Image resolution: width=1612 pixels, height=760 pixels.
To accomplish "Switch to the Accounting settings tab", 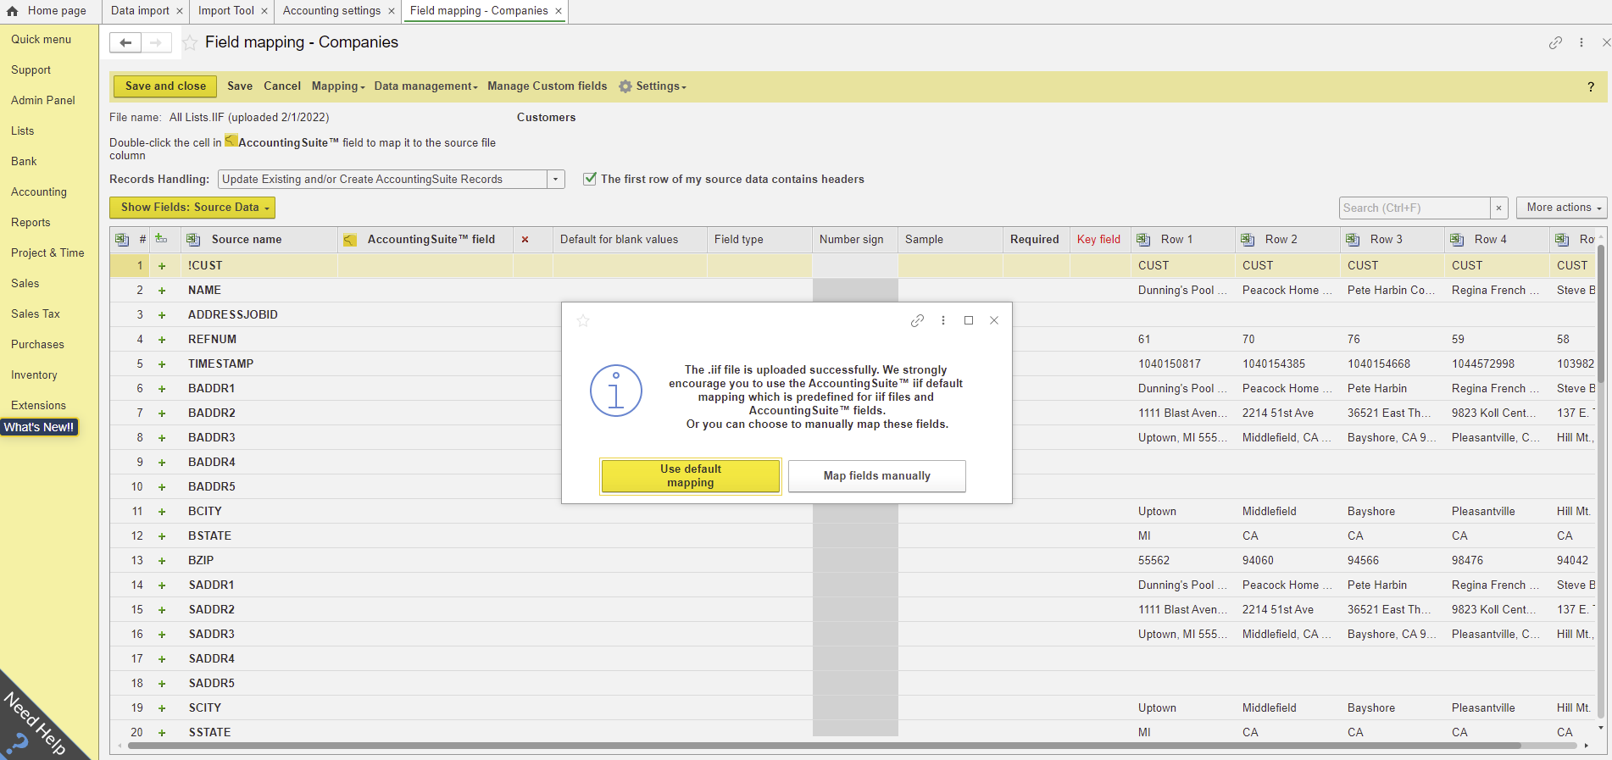I will [331, 11].
